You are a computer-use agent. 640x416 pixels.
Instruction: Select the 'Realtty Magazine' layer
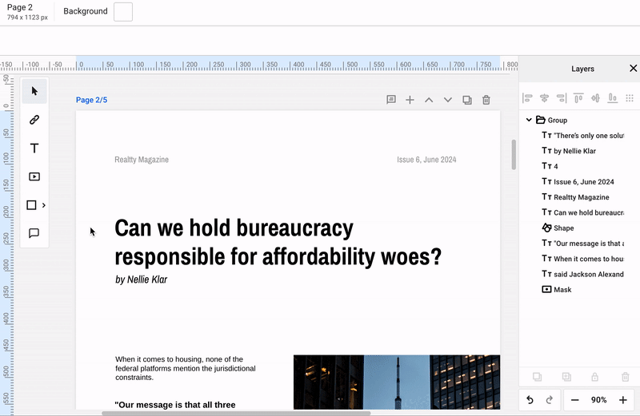(x=575, y=197)
